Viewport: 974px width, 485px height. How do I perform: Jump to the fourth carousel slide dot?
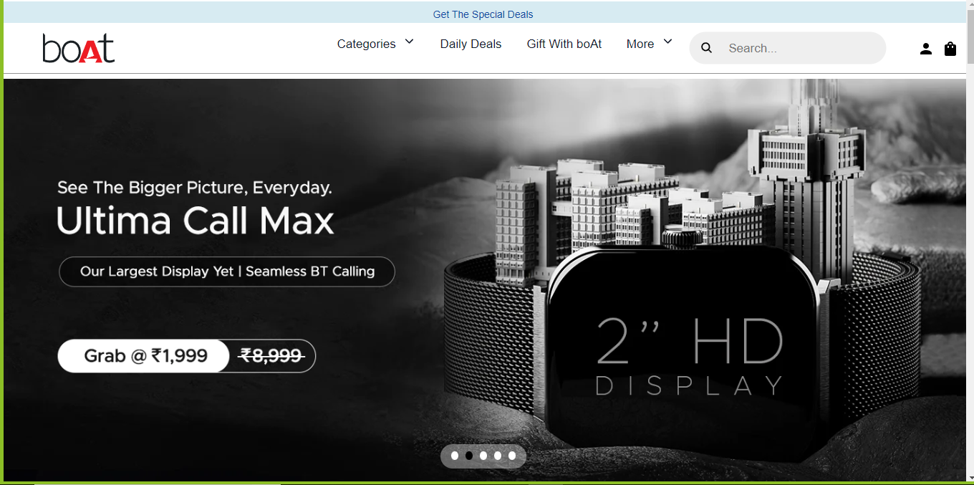point(498,456)
